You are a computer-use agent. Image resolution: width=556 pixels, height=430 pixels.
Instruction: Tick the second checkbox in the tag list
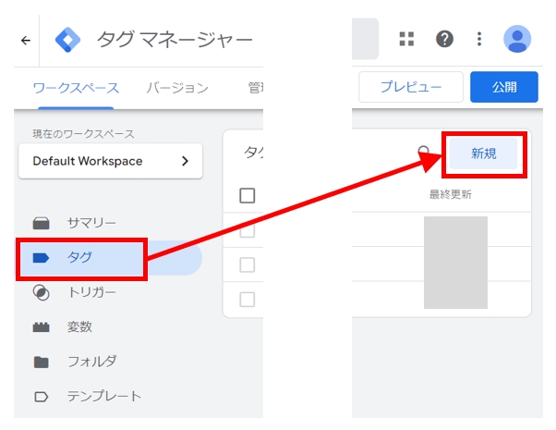click(x=248, y=264)
